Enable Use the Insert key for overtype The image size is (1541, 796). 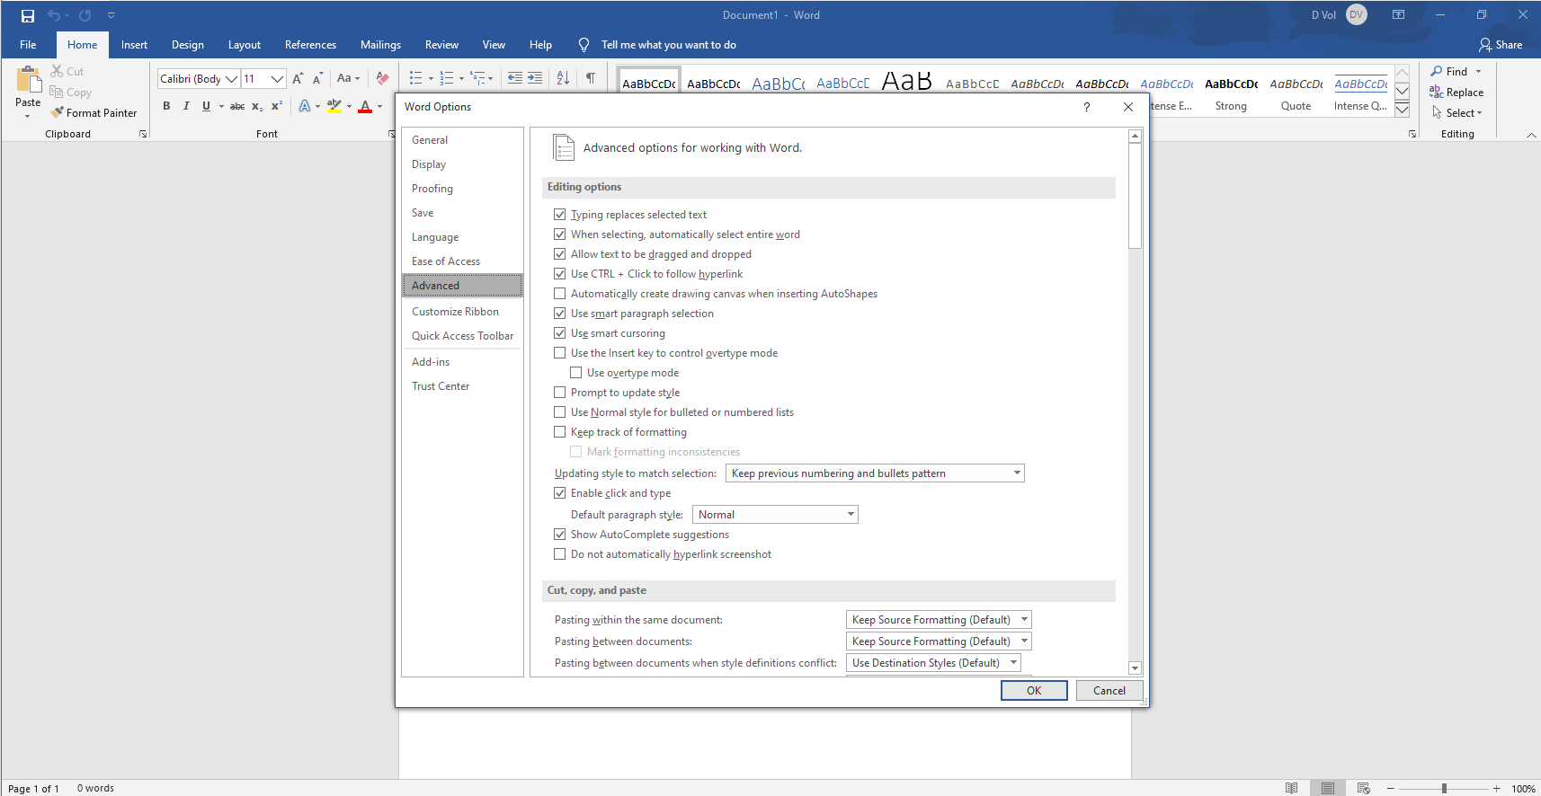coord(560,353)
